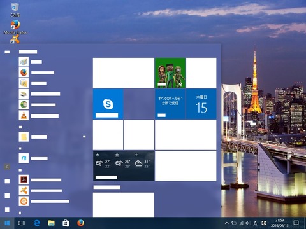
Task: Open the orange circular target app in list
Action: pos(24,201)
